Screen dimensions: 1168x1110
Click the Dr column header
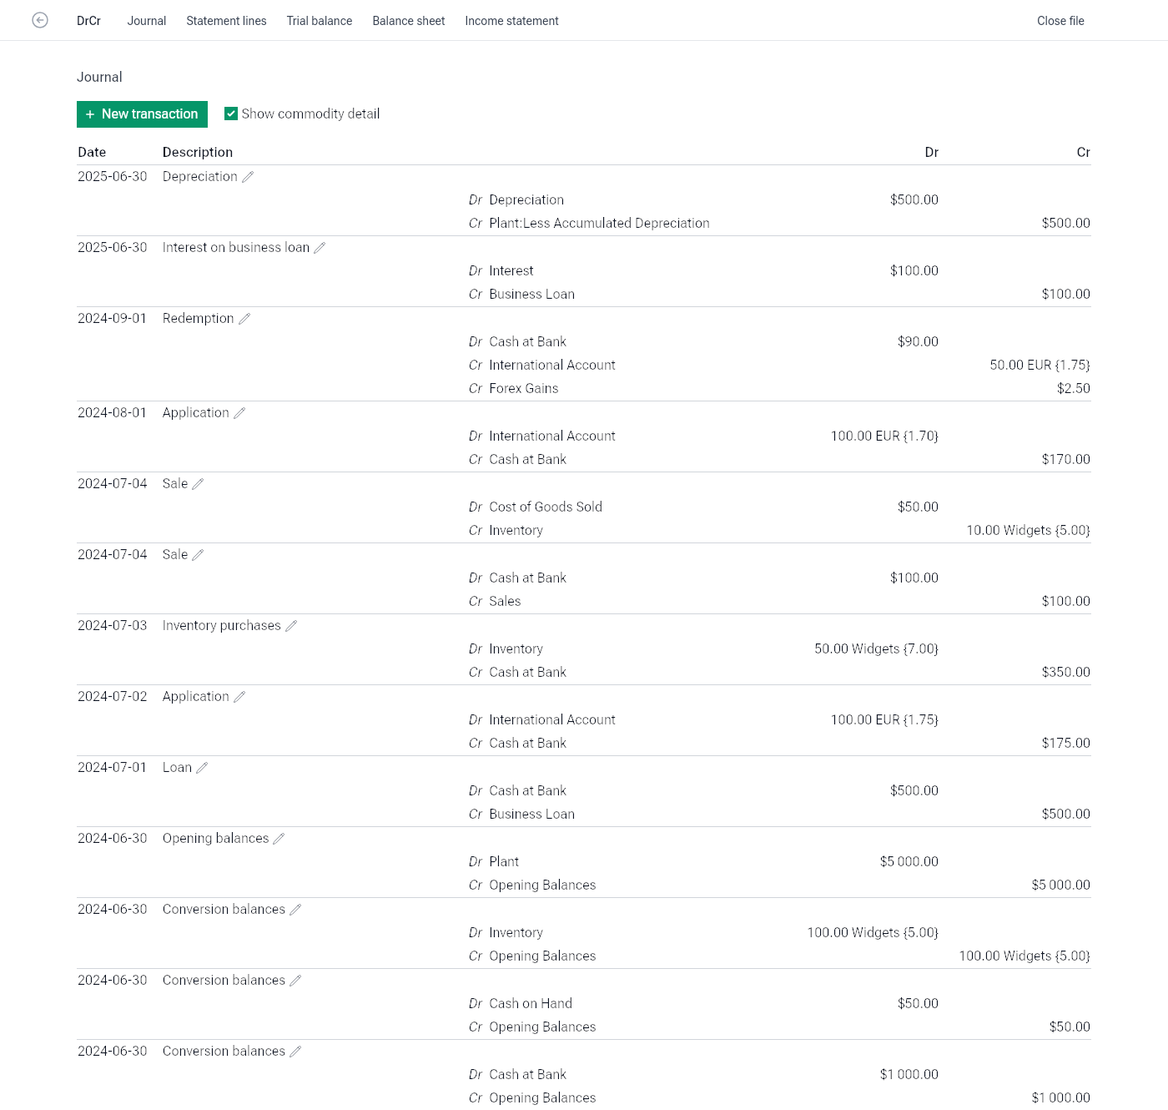[x=932, y=152]
